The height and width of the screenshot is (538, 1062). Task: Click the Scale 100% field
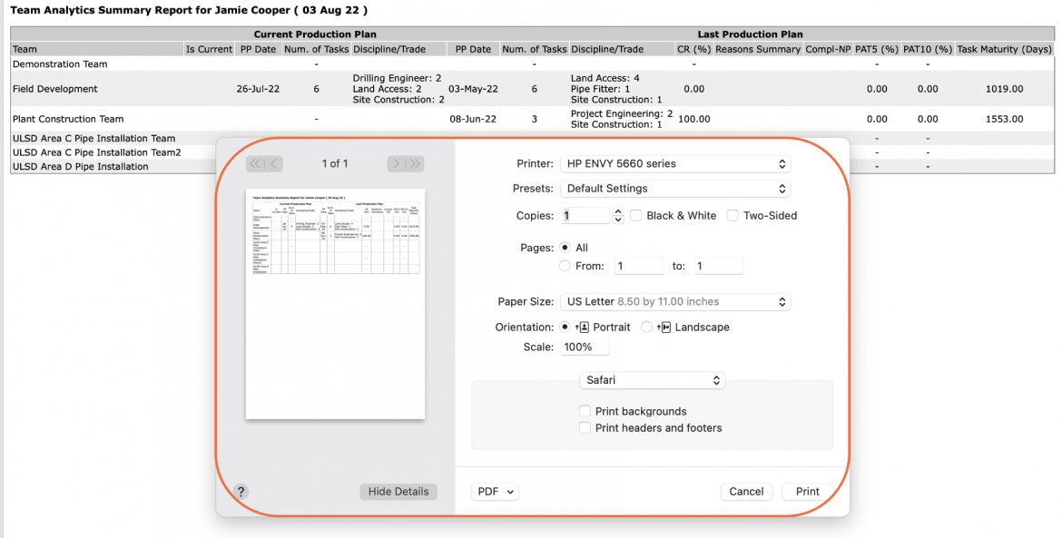coord(585,347)
